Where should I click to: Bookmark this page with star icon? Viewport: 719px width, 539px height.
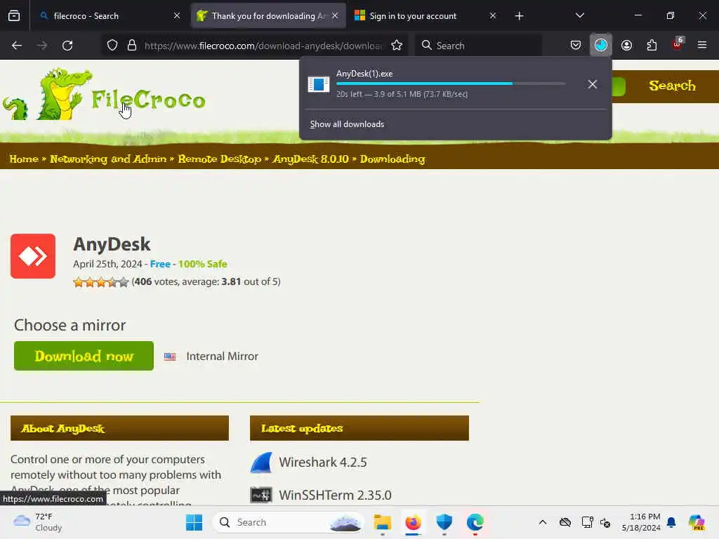tap(397, 46)
